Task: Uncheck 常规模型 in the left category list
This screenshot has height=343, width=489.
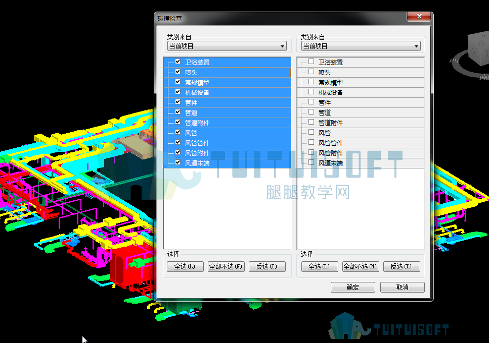Action: point(178,82)
